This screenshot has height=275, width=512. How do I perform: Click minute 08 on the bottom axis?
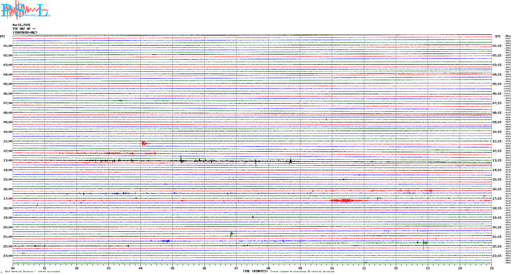tap(268, 268)
